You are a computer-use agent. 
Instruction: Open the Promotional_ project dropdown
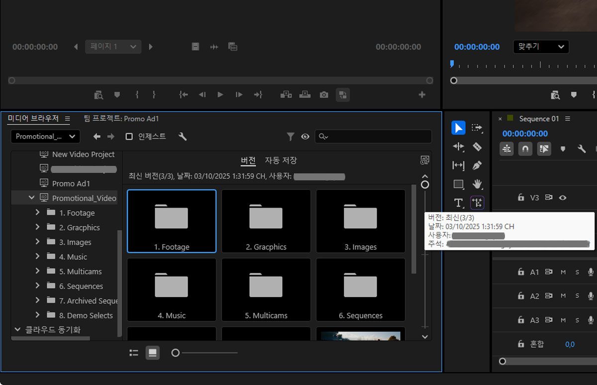(45, 137)
